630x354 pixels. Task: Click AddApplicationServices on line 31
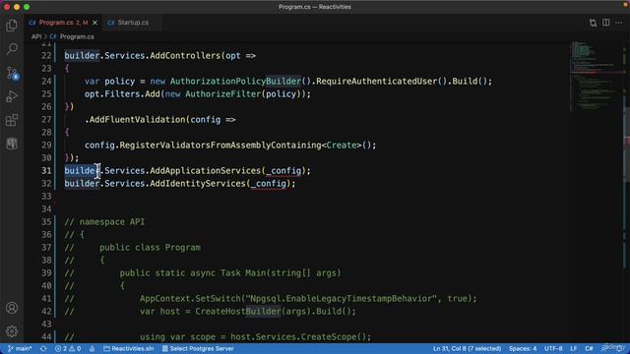(x=205, y=171)
